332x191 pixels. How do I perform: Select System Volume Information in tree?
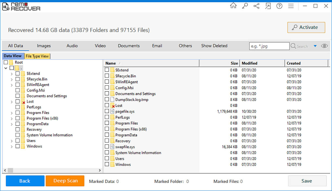click(50, 135)
